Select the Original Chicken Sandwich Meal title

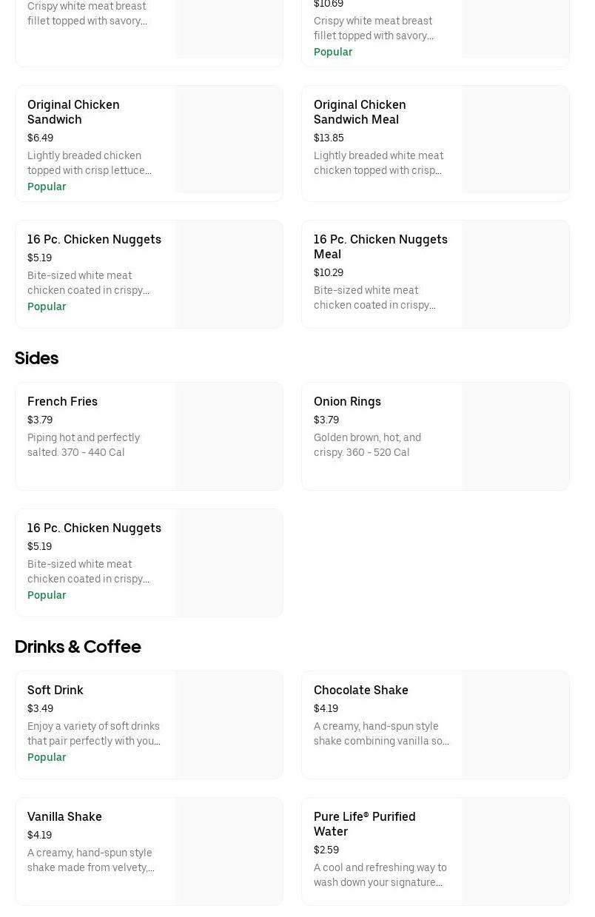point(360,112)
